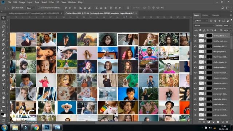
Task: Open the Edit Toolbar three-dots menu
Action: (3, 107)
